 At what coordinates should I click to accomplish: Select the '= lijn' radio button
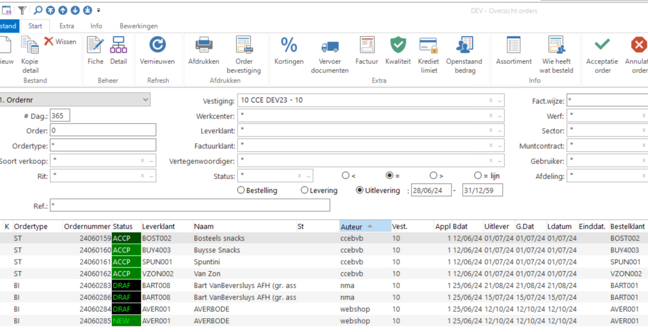(478, 176)
